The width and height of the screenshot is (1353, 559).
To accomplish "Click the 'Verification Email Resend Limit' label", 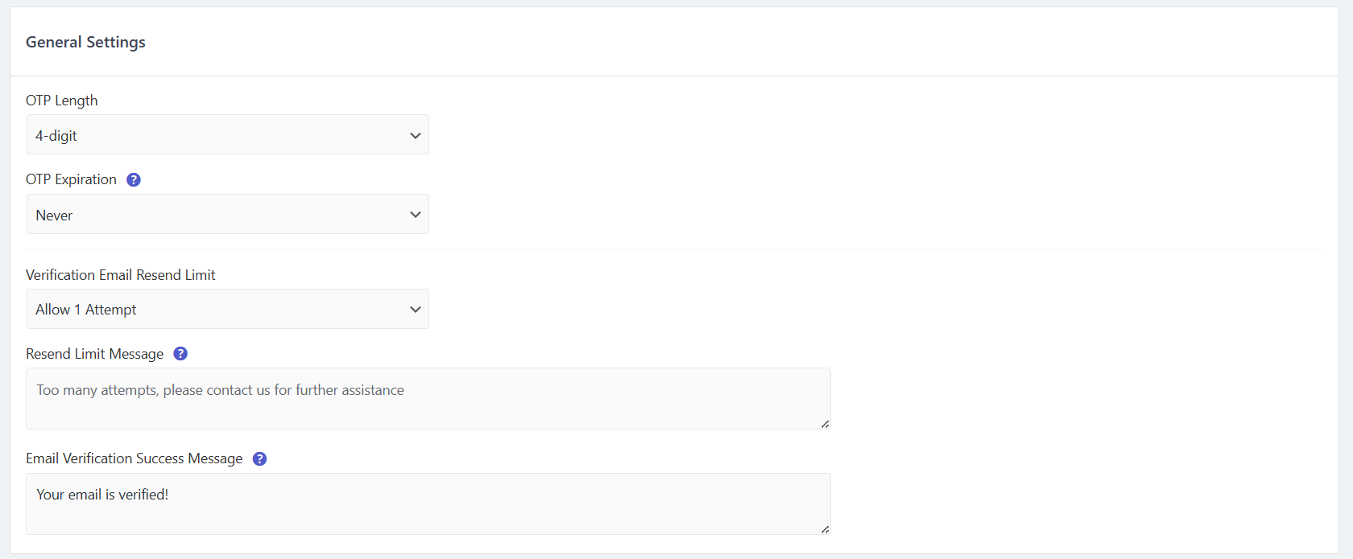I will pos(121,275).
